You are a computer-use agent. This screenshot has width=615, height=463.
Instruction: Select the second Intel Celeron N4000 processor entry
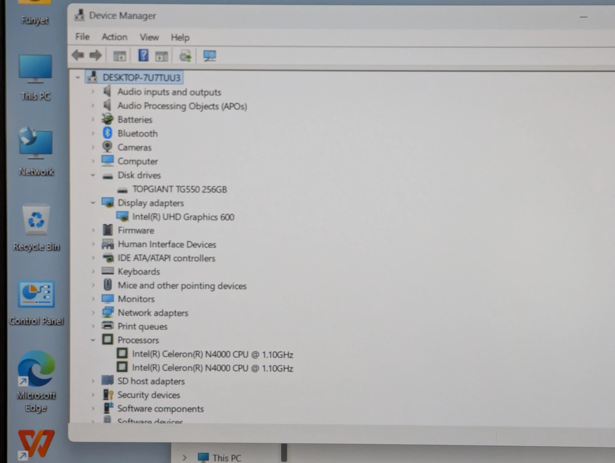click(x=212, y=368)
